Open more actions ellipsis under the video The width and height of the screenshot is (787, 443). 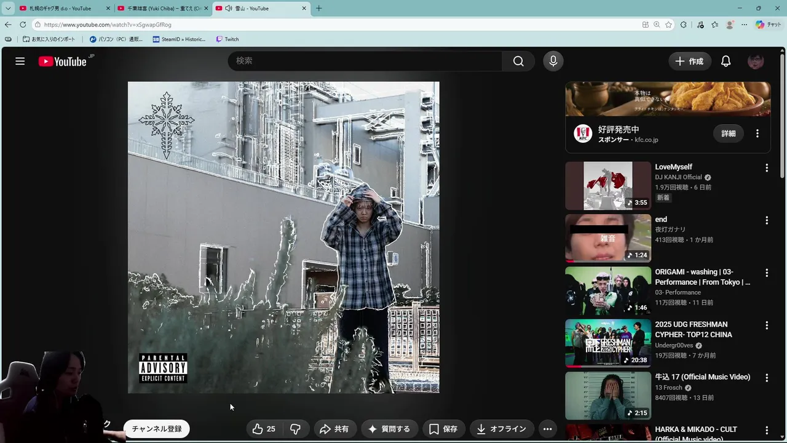[547, 429]
